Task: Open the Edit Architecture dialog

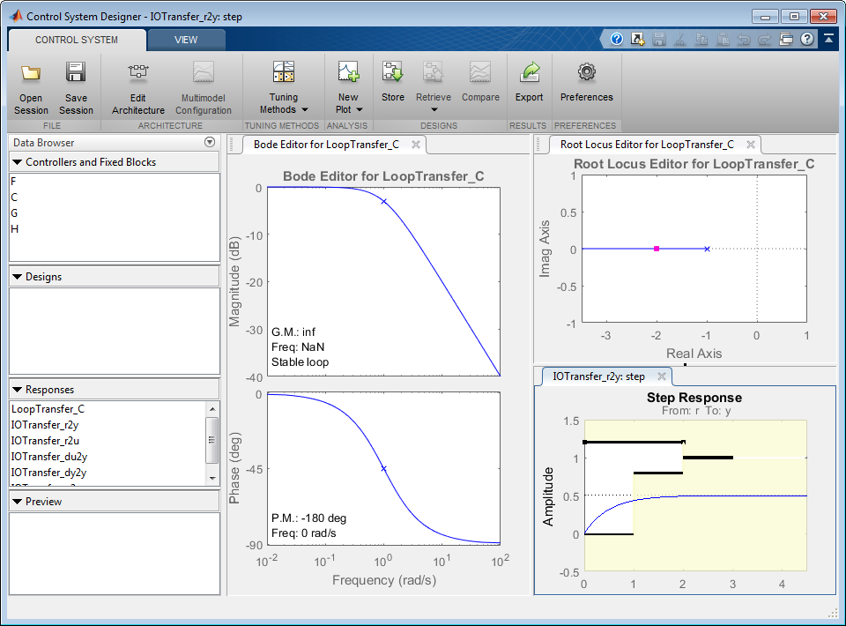Action: click(x=138, y=73)
